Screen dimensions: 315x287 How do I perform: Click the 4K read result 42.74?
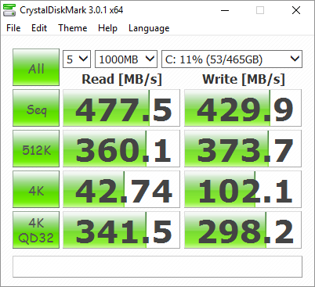121,189
